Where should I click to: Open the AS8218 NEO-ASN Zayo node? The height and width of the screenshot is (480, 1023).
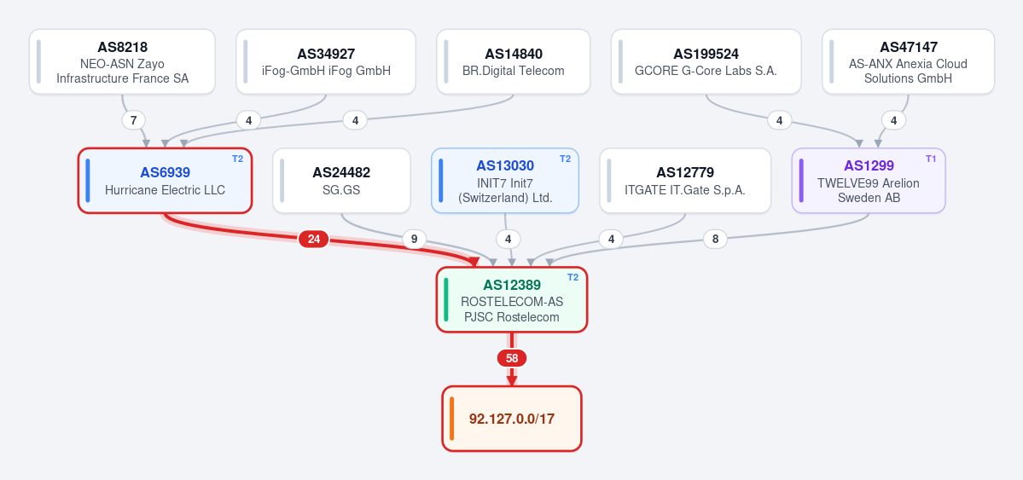click(x=122, y=62)
